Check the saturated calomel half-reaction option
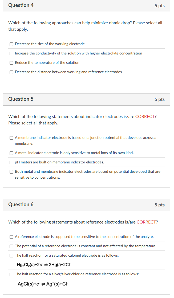This screenshot has width=174, height=298. click(x=11, y=255)
